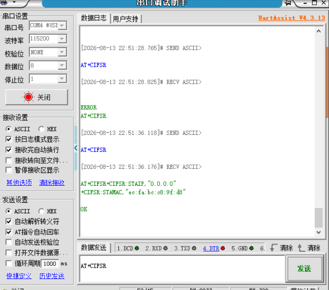329x290 pixels.
Task: Click the OK response text in log
Action: [x=84, y=209]
